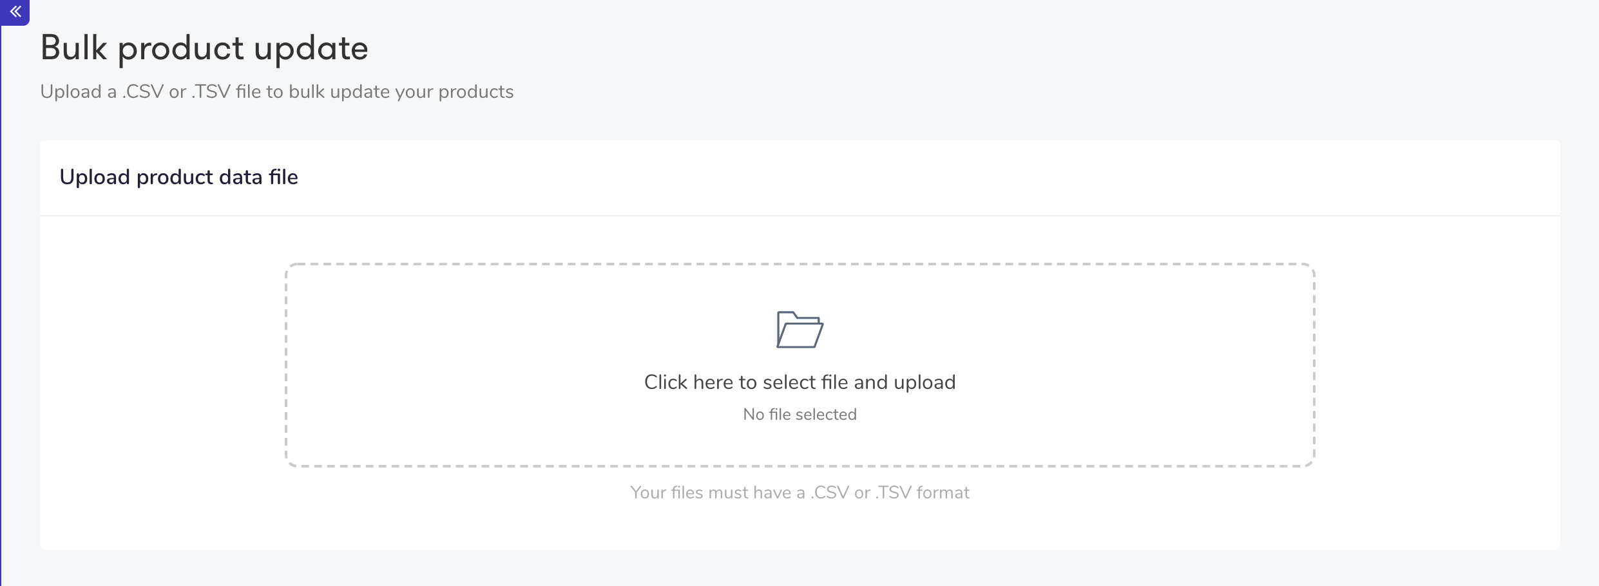Select the "No file selected" status text
This screenshot has width=1599, height=586.
(x=799, y=414)
